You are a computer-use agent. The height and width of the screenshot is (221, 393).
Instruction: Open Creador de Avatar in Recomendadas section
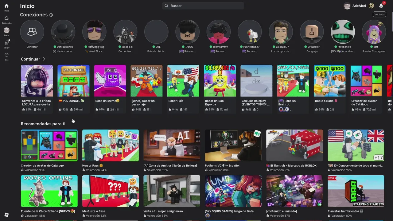(49, 145)
